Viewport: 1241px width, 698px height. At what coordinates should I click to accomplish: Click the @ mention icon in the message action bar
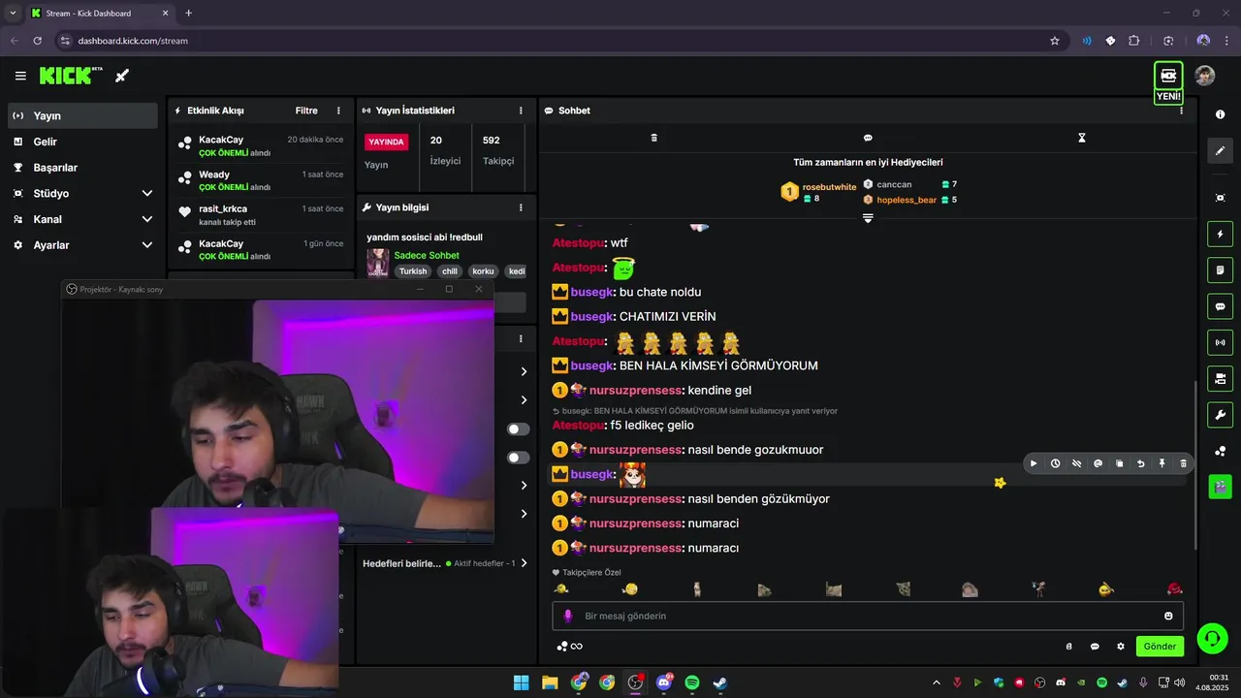(1098, 463)
